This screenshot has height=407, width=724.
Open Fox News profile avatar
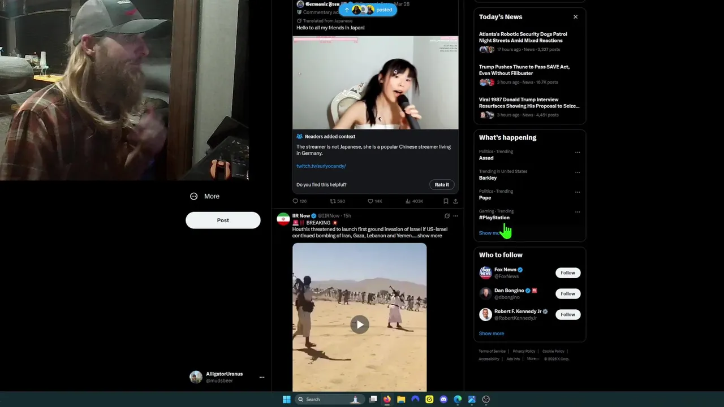pos(485,273)
